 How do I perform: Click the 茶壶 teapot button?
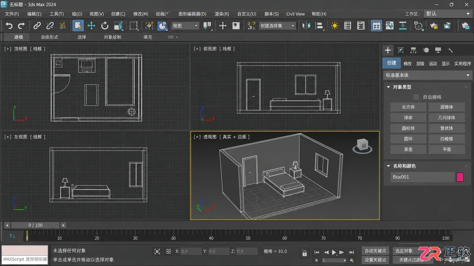click(408, 149)
